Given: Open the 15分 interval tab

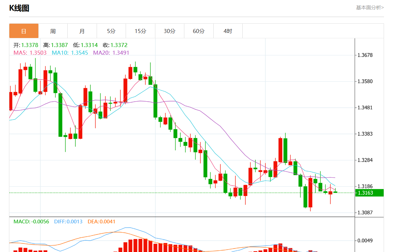Looking at the screenshot, I should (x=141, y=31).
